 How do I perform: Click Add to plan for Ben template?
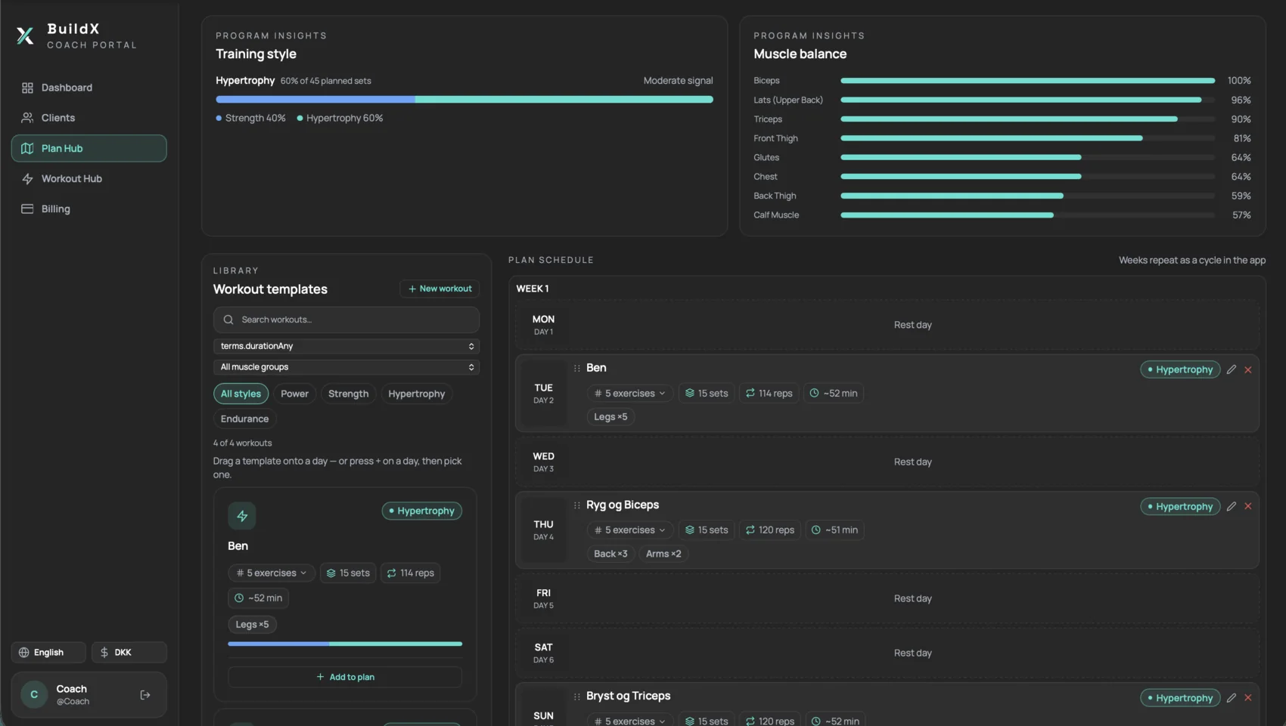(x=345, y=677)
